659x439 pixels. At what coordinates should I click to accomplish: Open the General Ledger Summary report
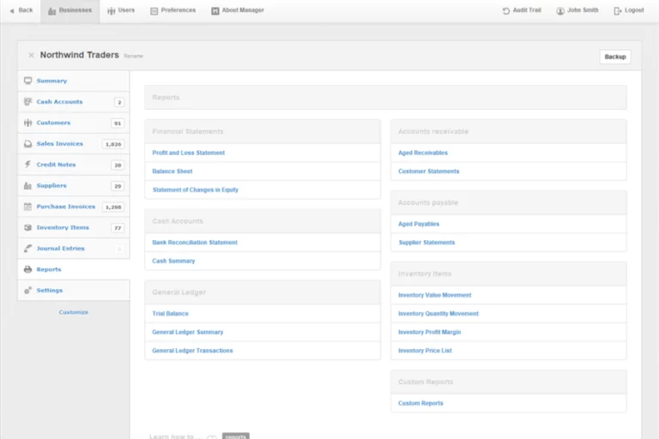pos(187,332)
